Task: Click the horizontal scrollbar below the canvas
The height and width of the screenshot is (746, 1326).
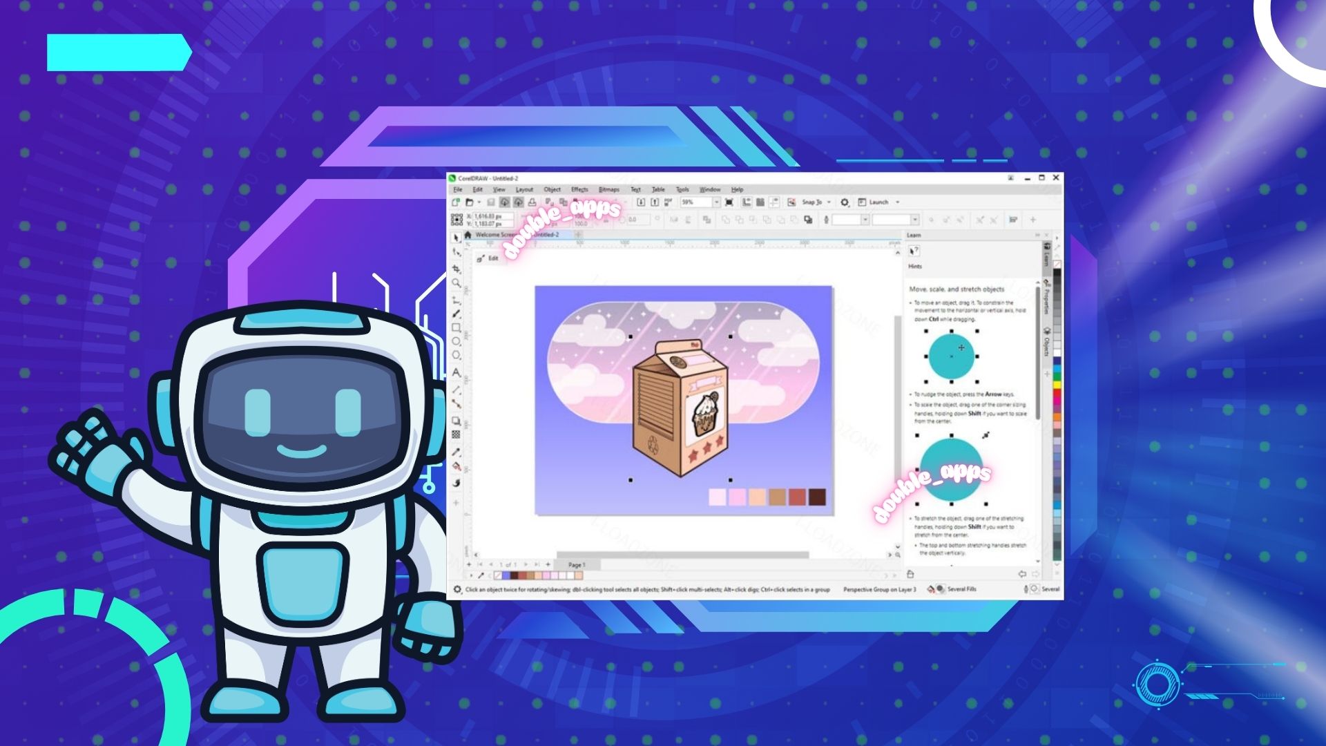Action: 682,555
